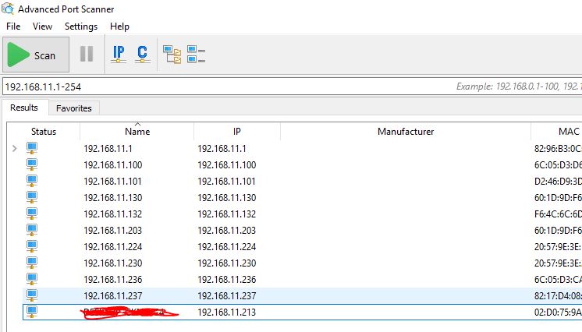This screenshot has height=332, width=582.
Task: Open the Settings menu
Action: click(81, 26)
